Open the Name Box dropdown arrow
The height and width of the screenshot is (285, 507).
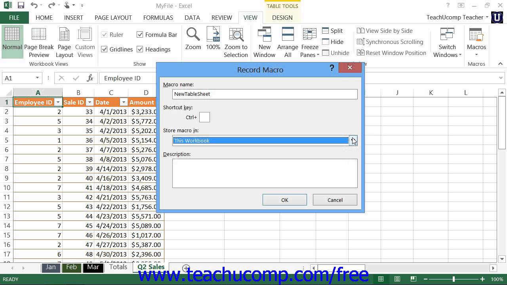37,78
